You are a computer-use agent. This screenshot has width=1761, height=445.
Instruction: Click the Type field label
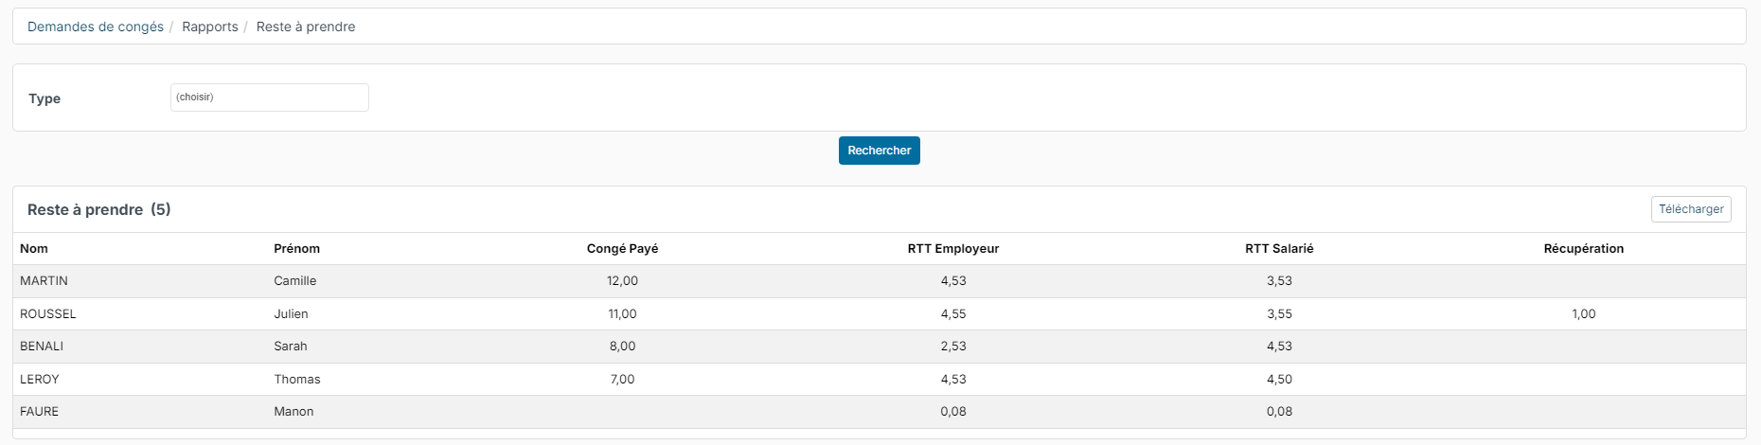pos(44,98)
